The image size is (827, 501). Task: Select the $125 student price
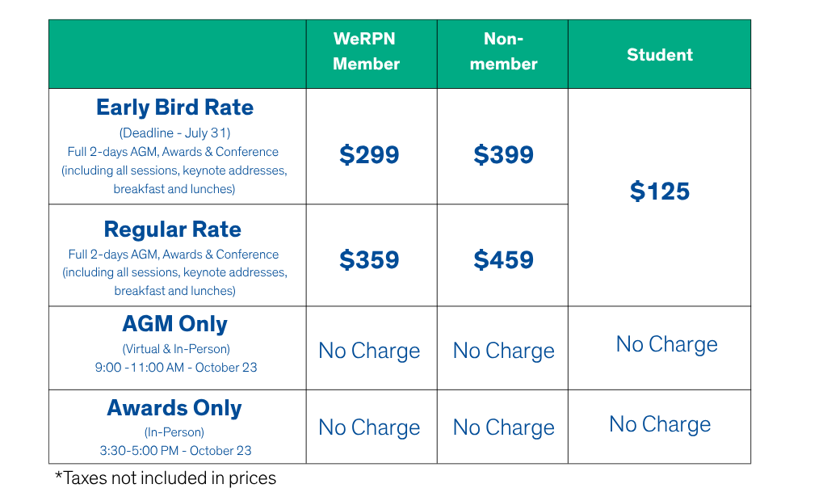pos(660,192)
